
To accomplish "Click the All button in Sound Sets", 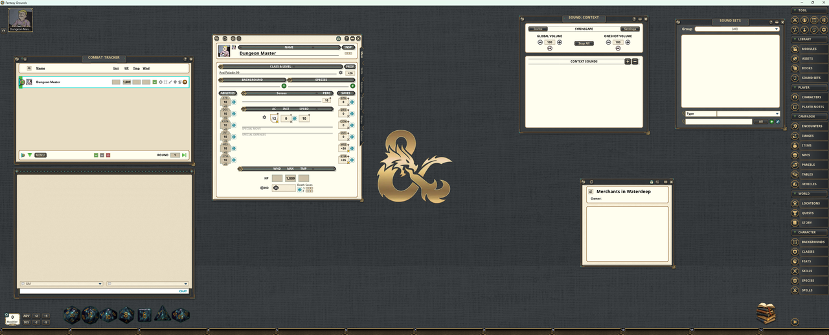I will 761,122.
